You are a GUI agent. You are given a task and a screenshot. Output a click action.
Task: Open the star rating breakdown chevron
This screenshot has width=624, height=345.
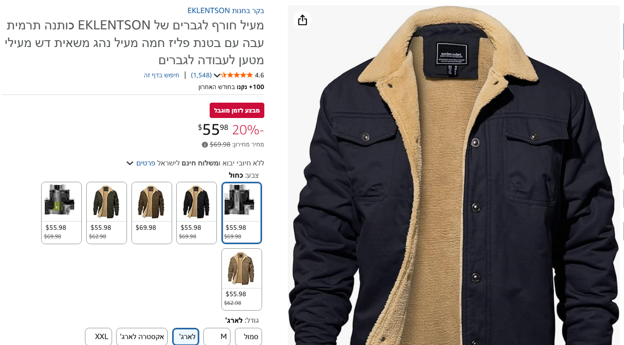pyautogui.click(x=217, y=76)
